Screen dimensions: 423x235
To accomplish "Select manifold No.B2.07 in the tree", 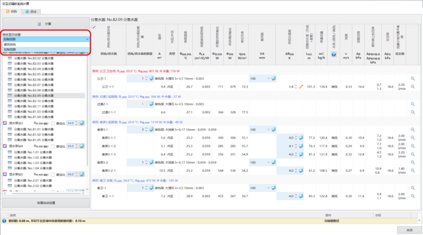I will coord(34,85).
